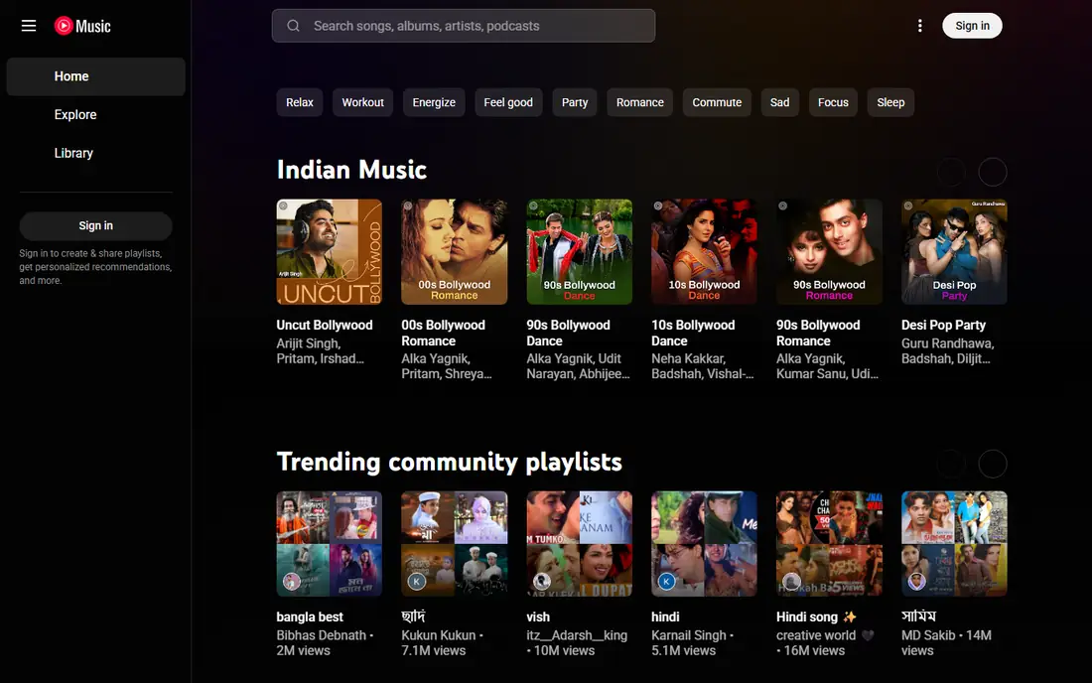Click Sign in button at top right

tap(972, 26)
